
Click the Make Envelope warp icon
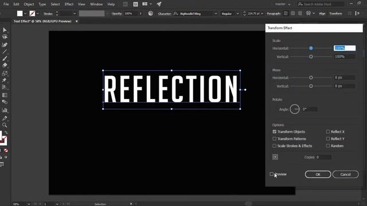[309, 14]
